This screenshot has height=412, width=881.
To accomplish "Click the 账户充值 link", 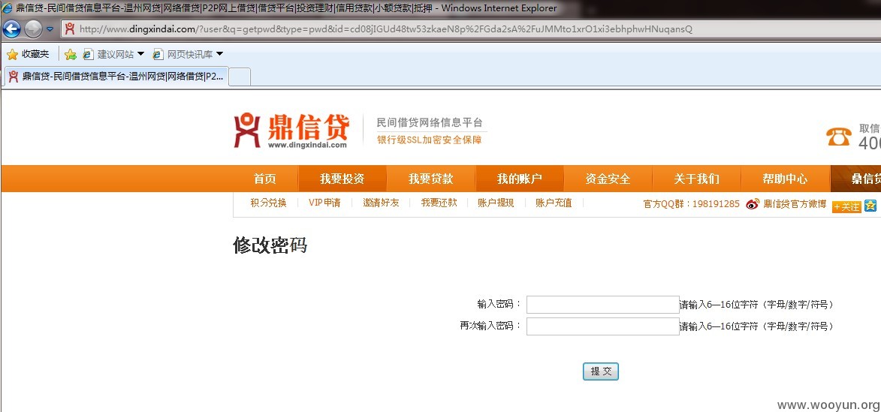I will tap(554, 203).
